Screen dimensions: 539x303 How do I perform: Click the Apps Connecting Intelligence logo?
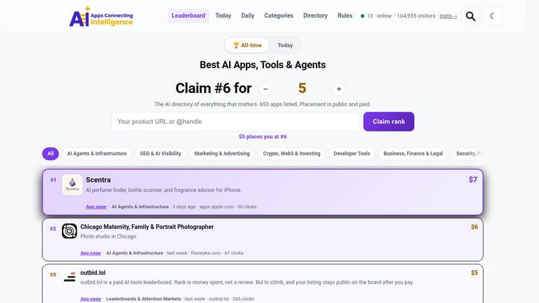click(100, 16)
